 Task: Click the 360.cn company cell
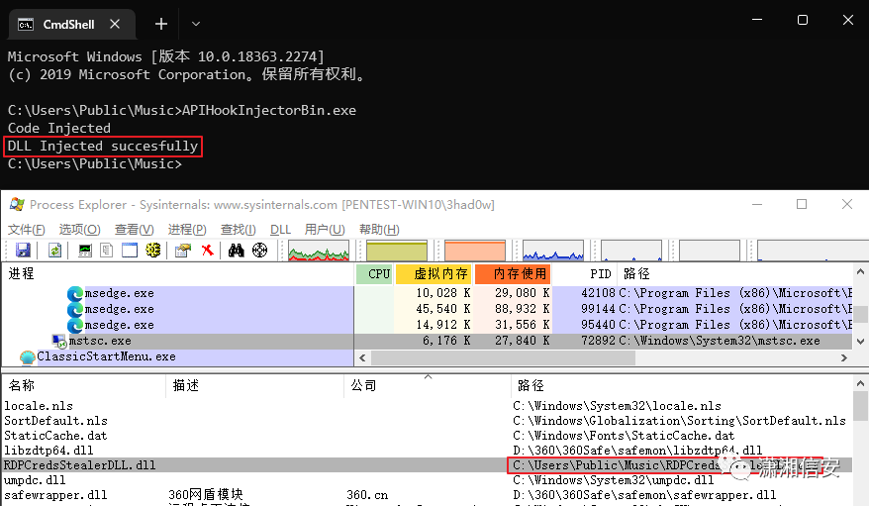pyautogui.click(x=367, y=495)
